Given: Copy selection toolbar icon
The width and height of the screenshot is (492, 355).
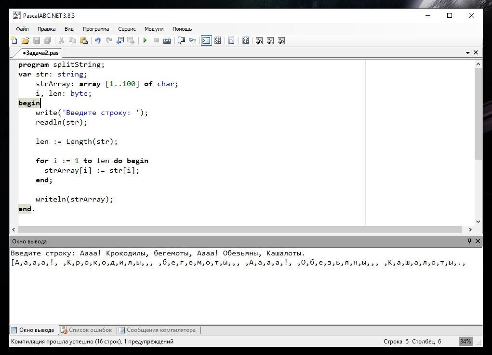Looking at the screenshot, I should 72,41.
